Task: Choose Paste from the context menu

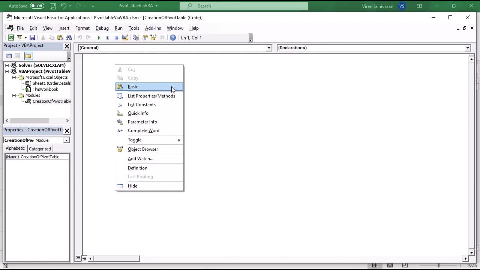Action: 149,87
